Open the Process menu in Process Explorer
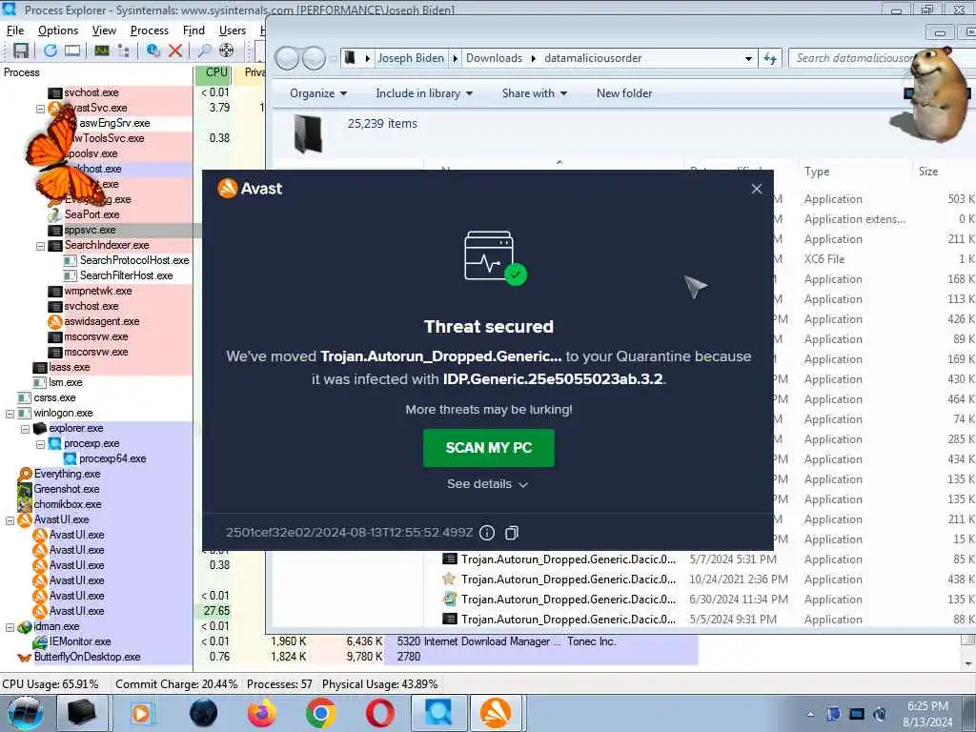This screenshot has height=732, width=976. tap(150, 30)
